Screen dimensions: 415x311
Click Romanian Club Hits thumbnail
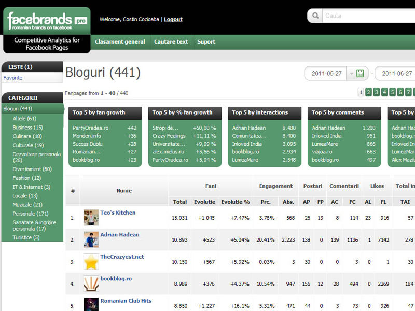[91, 304]
